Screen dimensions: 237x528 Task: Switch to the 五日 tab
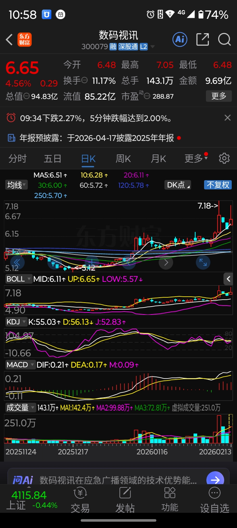53,159
